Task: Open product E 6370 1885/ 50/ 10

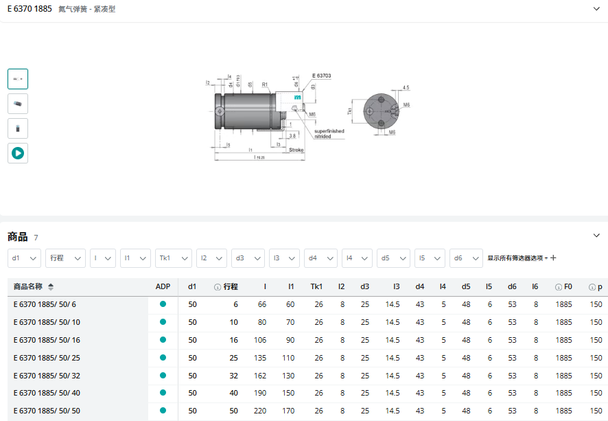Action: tap(47, 322)
